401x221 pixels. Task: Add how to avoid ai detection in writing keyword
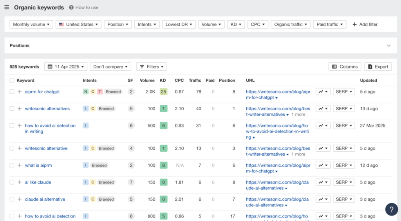[x=20, y=126]
